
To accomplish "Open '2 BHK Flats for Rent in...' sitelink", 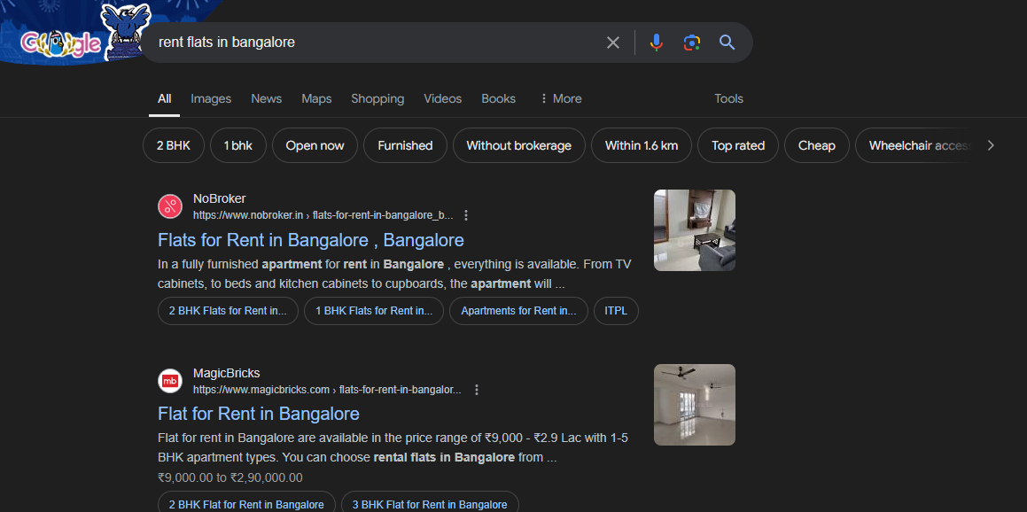I will [x=228, y=311].
